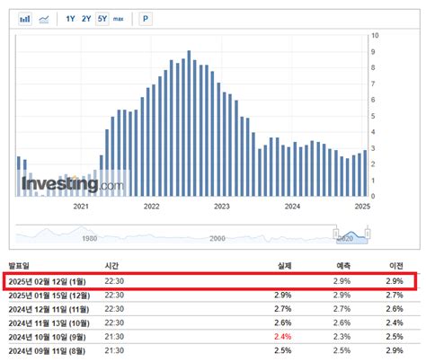The width and height of the screenshot is (426, 362).
Task: Click the 발표일 column header
Action: pyautogui.click(x=19, y=266)
